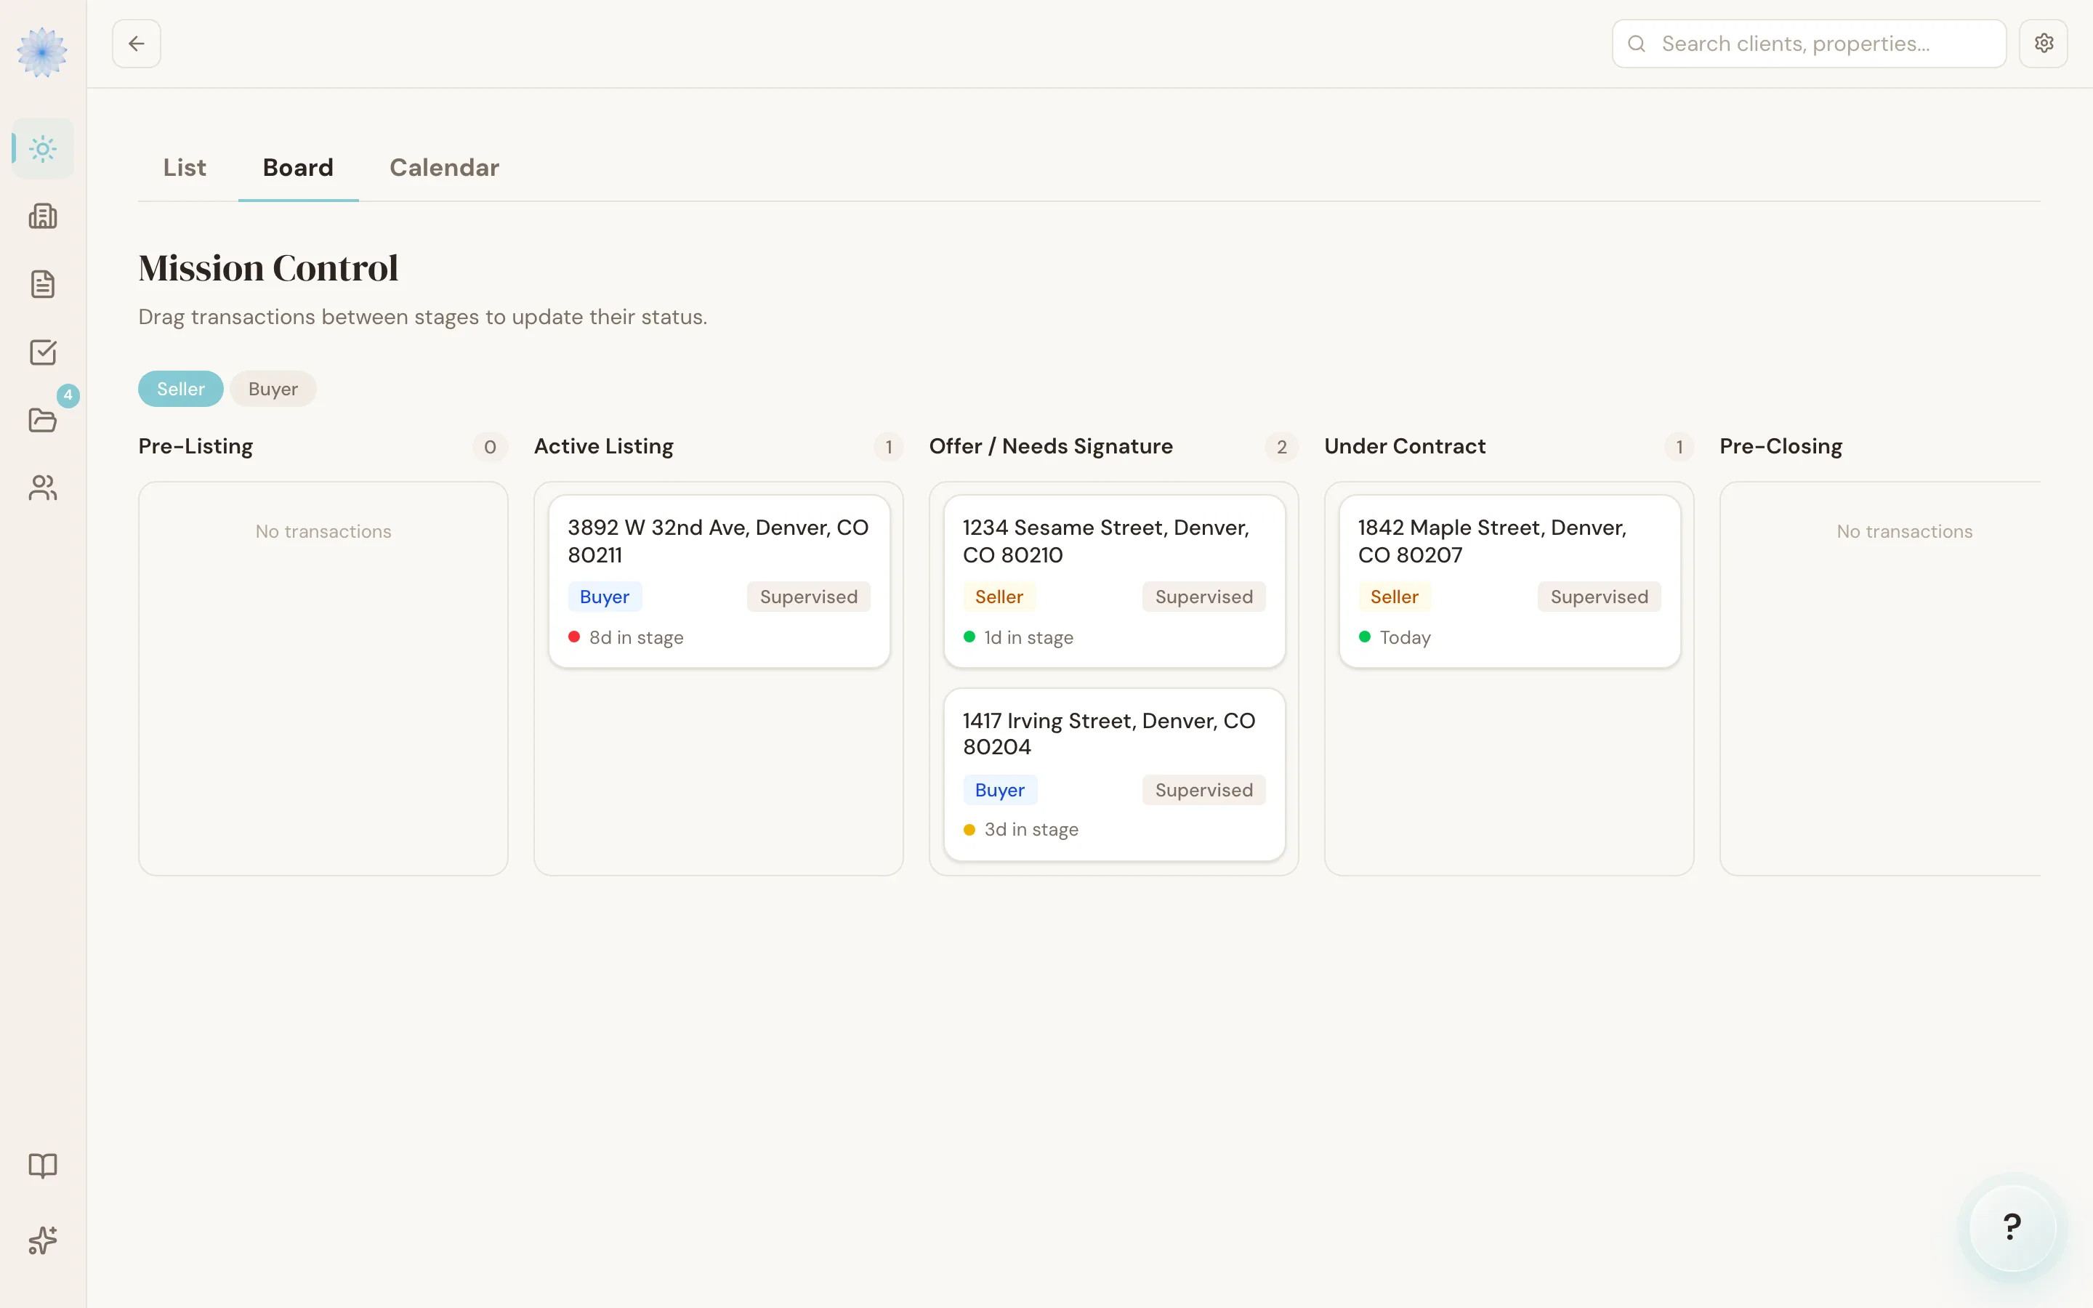The image size is (2093, 1308).
Task: Click the back arrow button
Action: [x=137, y=44]
